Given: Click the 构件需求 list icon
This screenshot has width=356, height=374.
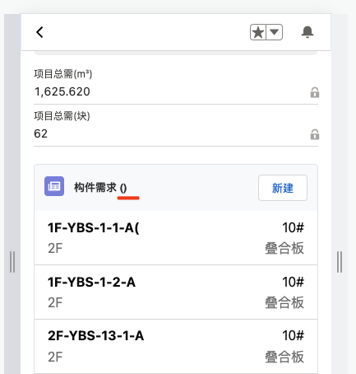Looking at the screenshot, I should coord(54,186).
